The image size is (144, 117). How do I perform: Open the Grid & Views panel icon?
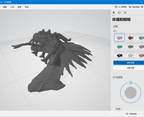(x=125, y=12)
